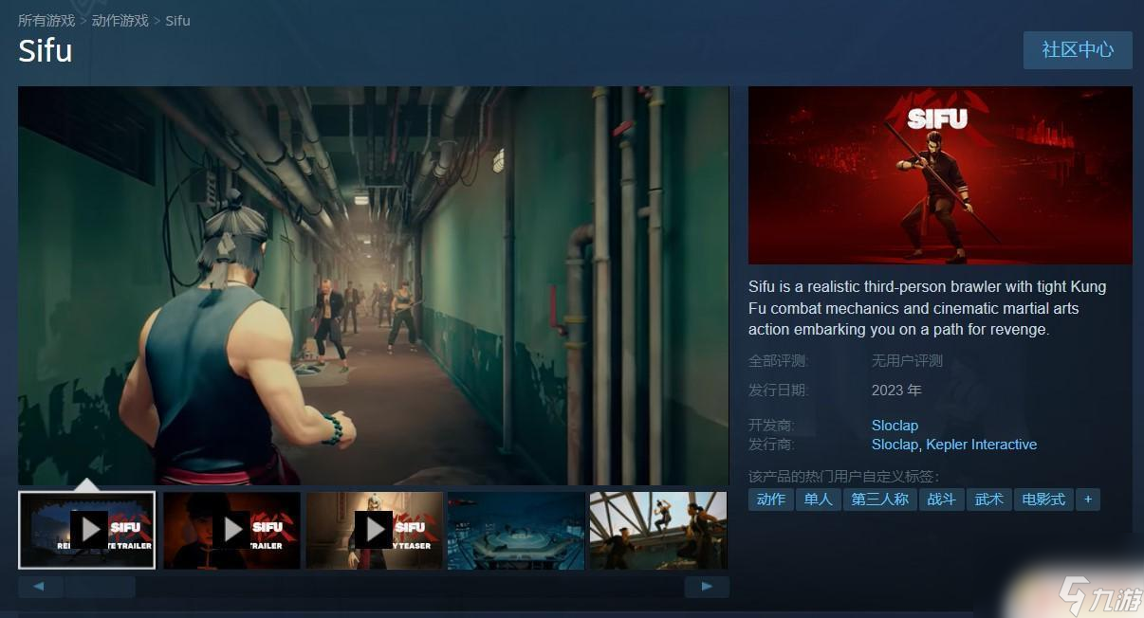Click the 发行商 label
This screenshot has height=618, width=1144.
(771, 445)
